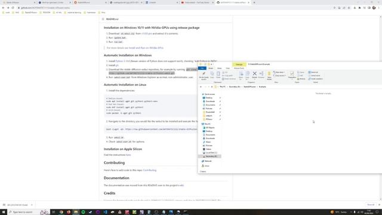Viewport: 382px width, 215px height.
Task: Expand the download item menu chevron
Action: (x=32, y=205)
